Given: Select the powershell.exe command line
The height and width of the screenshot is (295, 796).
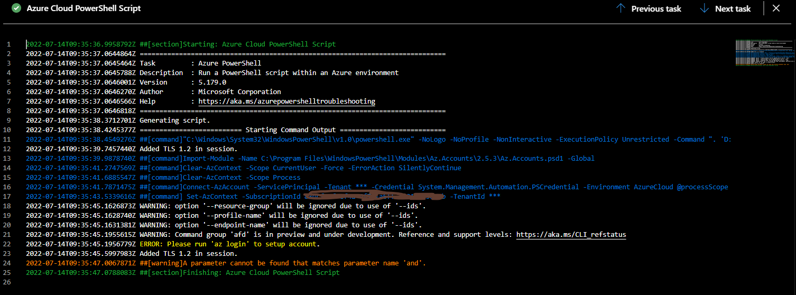Looking at the screenshot, I should tap(378, 139).
